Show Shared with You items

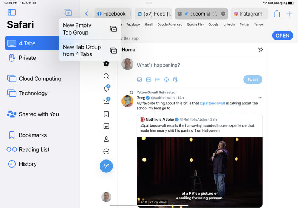click(38, 114)
